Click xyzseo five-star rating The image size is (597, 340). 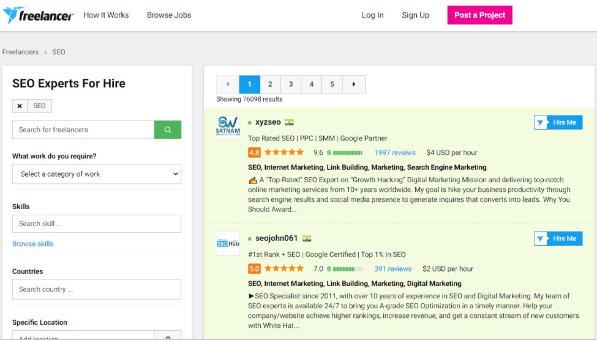click(x=284, y=152)
